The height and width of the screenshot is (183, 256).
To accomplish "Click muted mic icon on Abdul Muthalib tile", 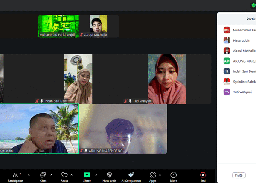I will tap(81, 34).
